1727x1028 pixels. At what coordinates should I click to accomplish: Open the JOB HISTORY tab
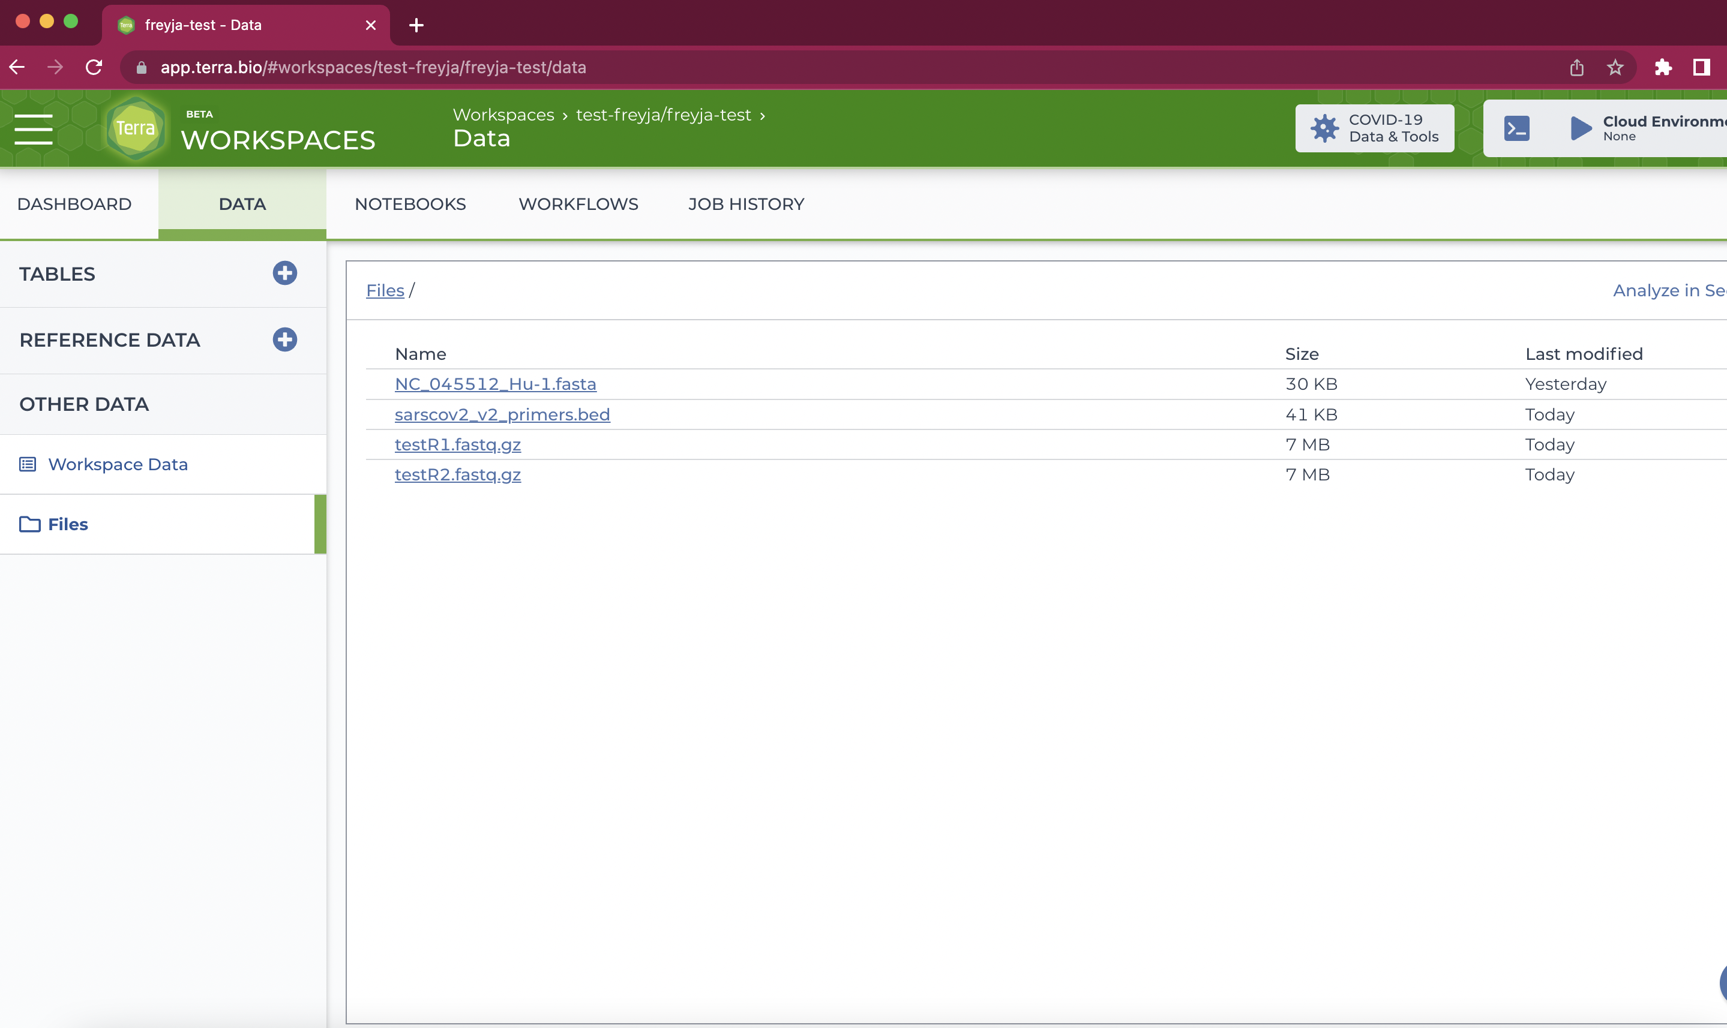746,204
